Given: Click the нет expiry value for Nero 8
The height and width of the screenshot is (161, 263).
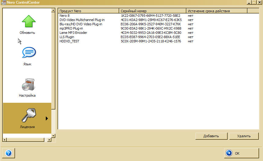Looking at the screenshot, I should click(191, 16).
